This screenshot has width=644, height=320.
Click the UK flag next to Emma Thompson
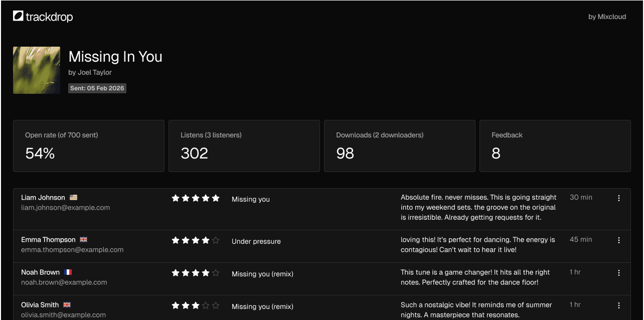(x=84, y=240)
